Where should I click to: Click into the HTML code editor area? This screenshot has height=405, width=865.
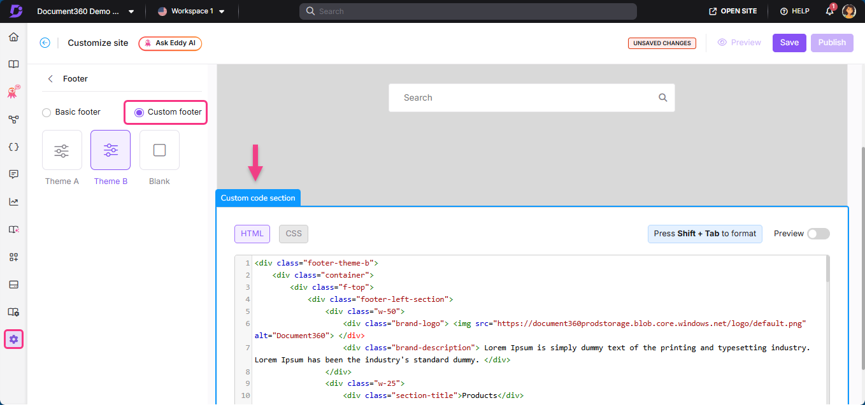[539, 330]
